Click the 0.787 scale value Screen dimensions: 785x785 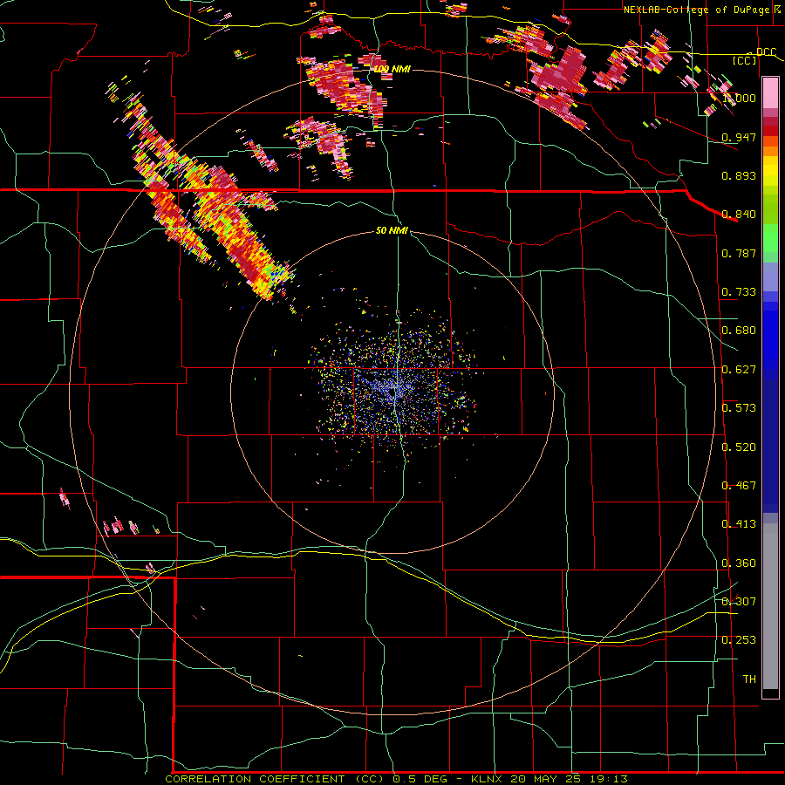point(739,253)
